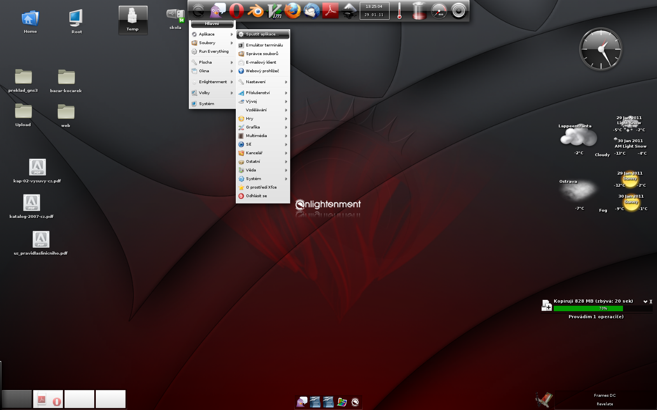This screenshot has width=657, height=410.
Task: Launch Adobe Reader from the shelf
Action: pos(330,11)
